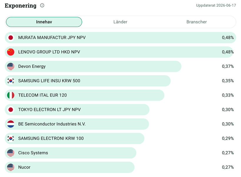
Task: Click 0,30% value of Tokyo Electron
Action: 228,109
